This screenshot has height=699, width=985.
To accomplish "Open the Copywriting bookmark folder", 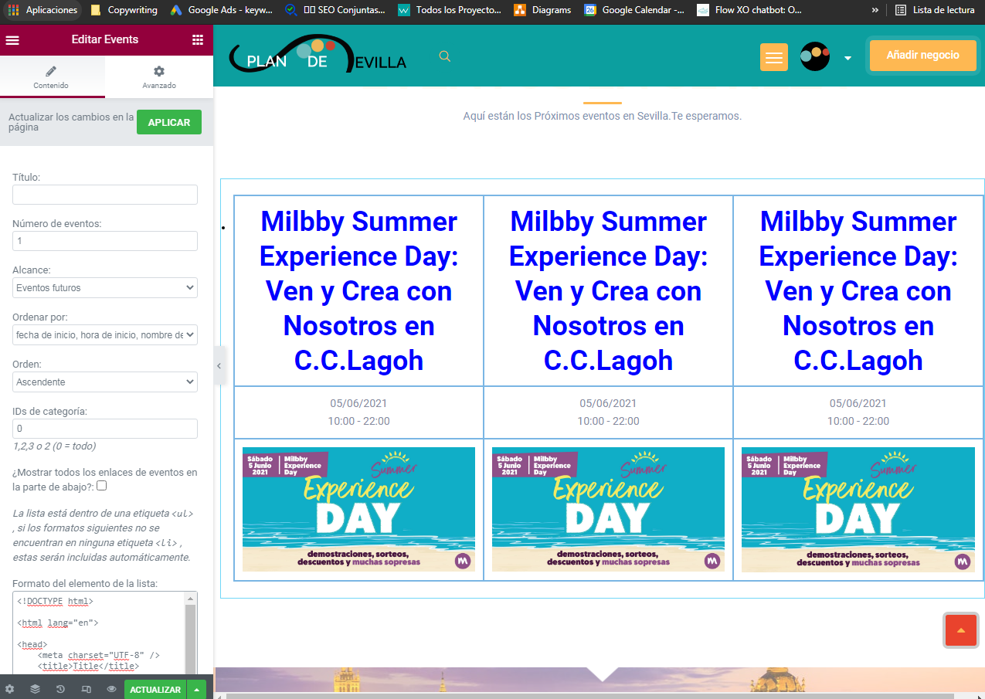I will click(124, 10).
